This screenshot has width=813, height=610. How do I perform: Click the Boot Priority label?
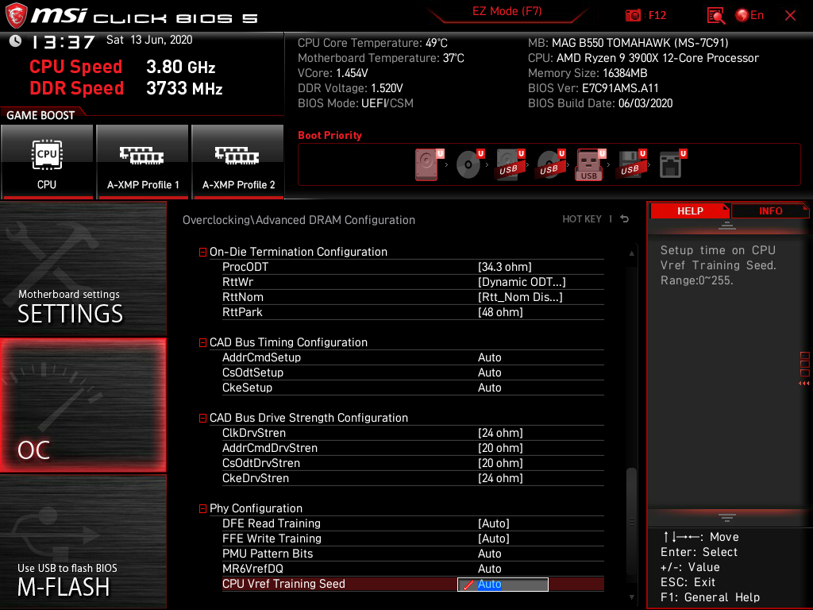tap(329, 135)
